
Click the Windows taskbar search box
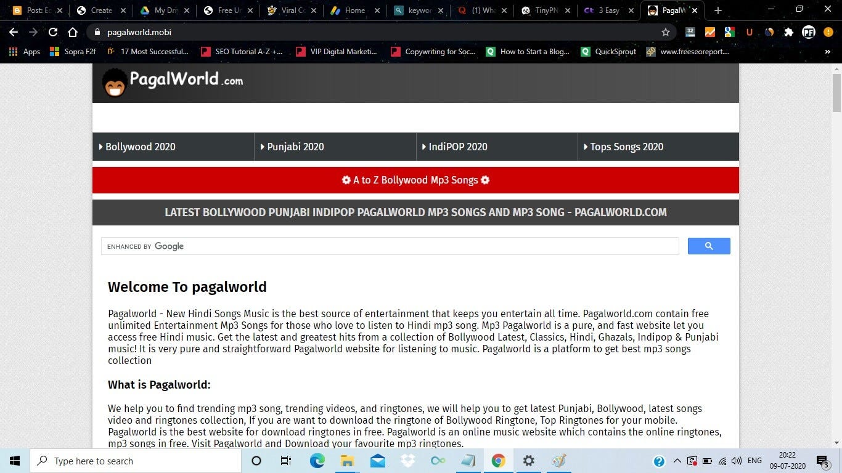(136, 461)
